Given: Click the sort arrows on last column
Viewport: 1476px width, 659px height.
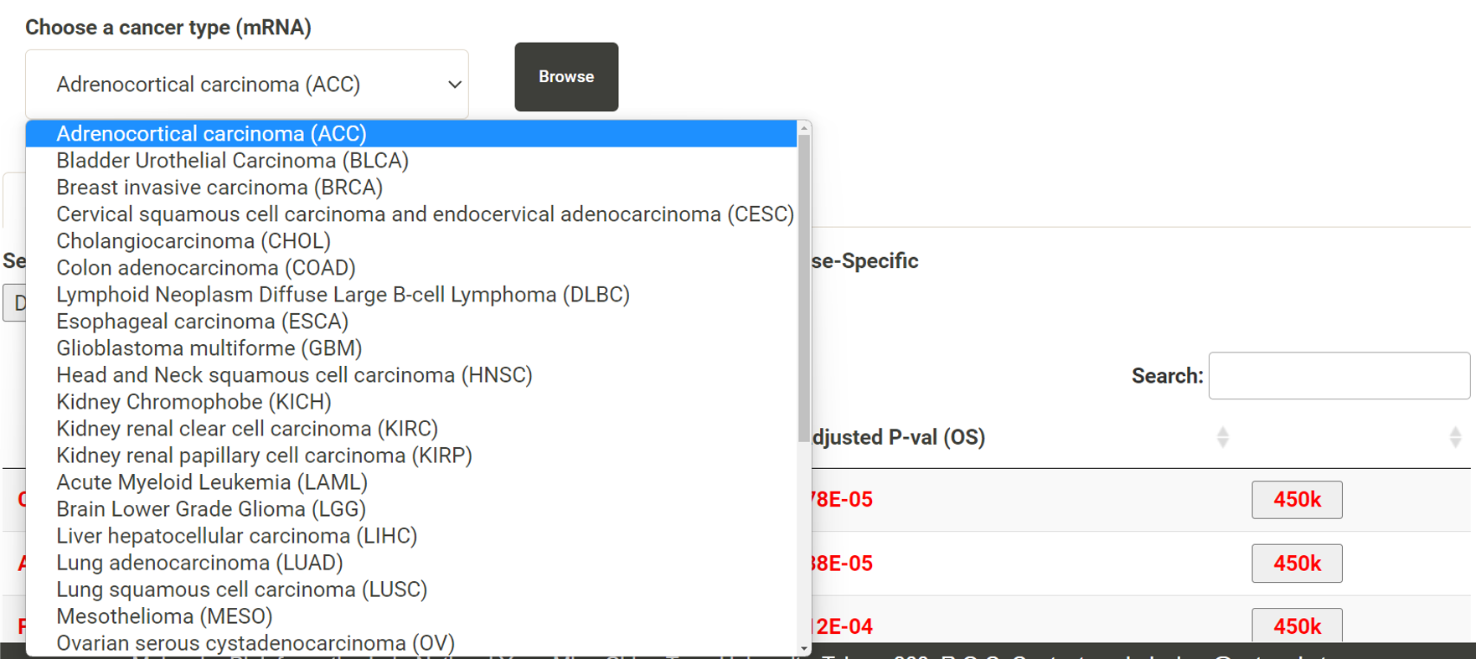Looking at the screenshot, I should 1455,437.
